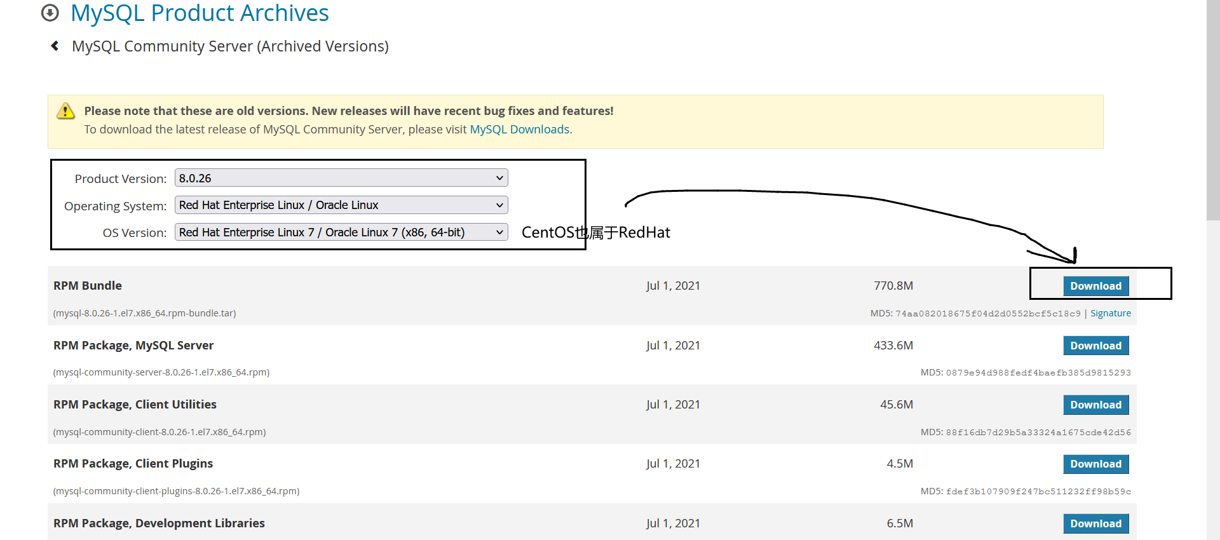
Task: Open the Operating System dropdown
Action: point(341,205)
